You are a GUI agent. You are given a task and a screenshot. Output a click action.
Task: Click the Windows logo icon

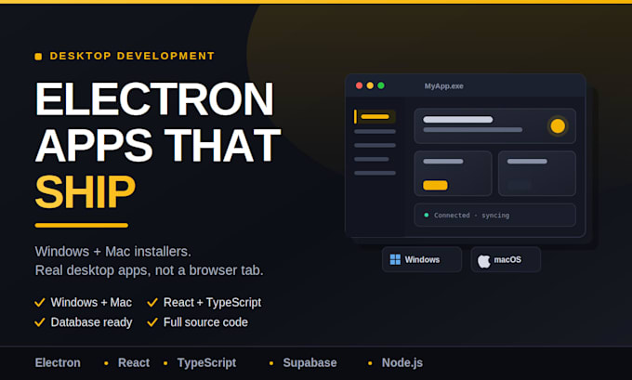[395, 259]
